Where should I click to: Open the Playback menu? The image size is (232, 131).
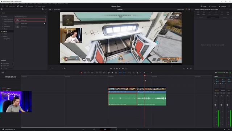[40, 4]
